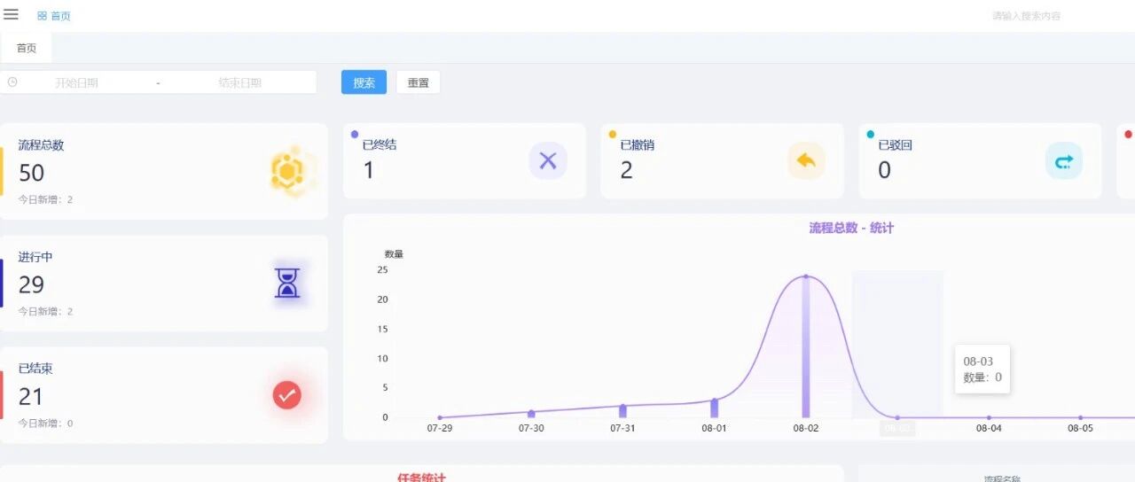This screenshot has height=482, width=1135.
Task: Click the 流程总数 value 50
Action: pos(31,173)
